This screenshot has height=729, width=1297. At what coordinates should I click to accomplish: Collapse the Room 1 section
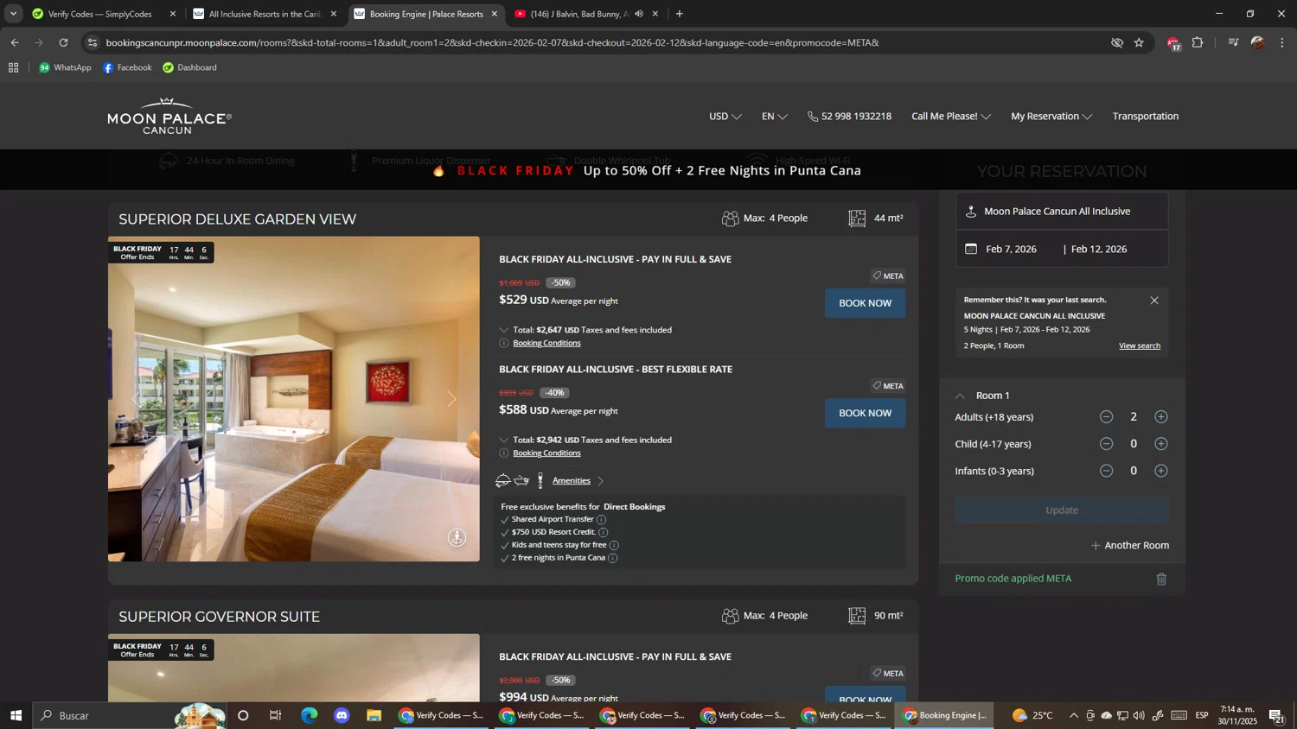point(960,396)
